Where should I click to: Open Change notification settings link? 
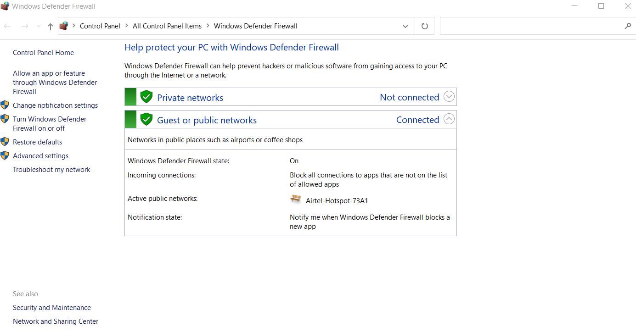pos(55,105)
